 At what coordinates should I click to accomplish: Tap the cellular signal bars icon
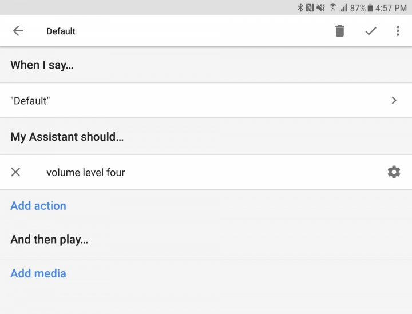click(x=343, y=8)
